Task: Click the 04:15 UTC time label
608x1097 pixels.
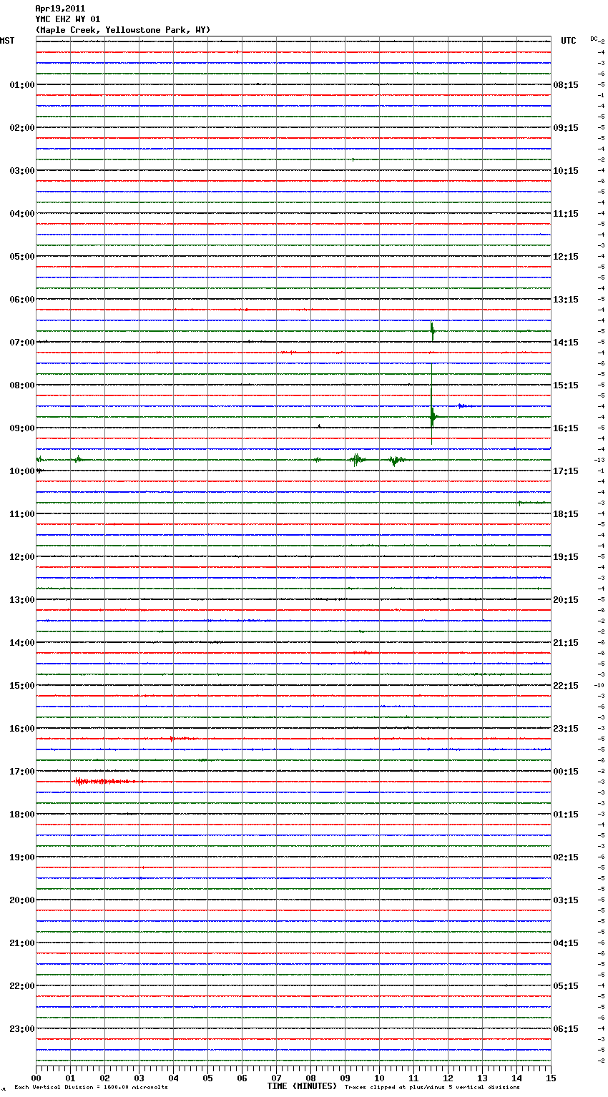Action: [566, 943]
